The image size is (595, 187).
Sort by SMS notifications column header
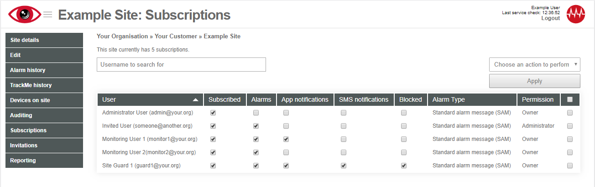click(364, 99)
